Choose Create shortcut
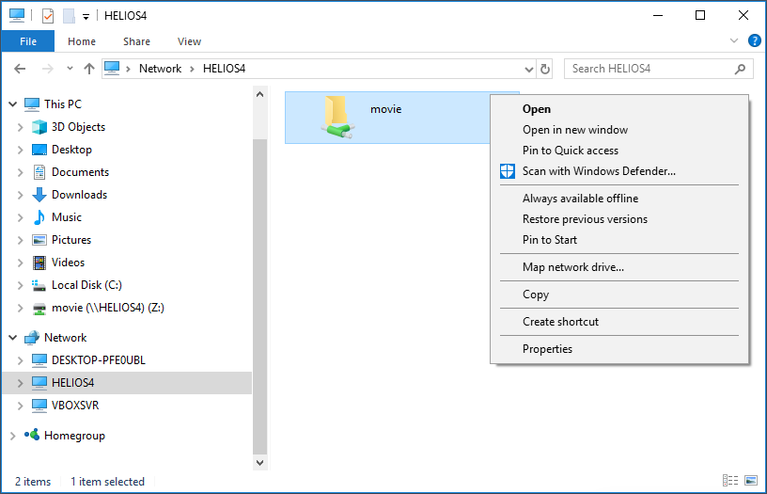 [560, 322]
